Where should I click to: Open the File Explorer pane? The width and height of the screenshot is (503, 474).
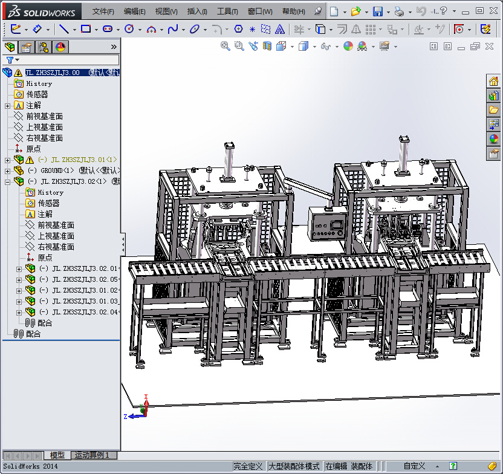pos(493,110)
